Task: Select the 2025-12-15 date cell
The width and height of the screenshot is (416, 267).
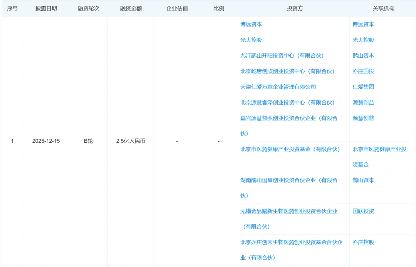Action: coord(46,141)
